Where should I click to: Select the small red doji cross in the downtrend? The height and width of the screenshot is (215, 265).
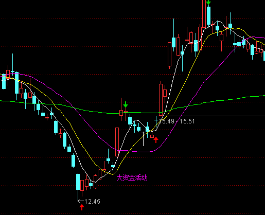click(47, 118)
